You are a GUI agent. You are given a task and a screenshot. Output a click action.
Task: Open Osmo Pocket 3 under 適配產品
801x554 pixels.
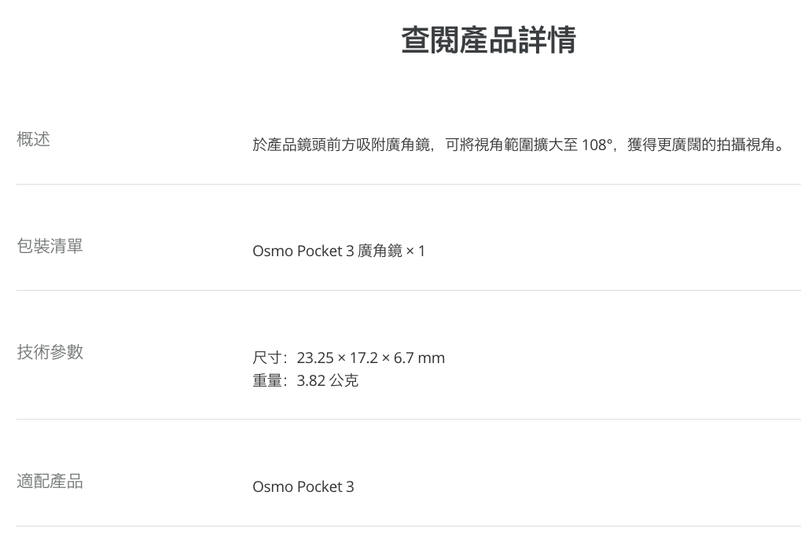(303, 486)
